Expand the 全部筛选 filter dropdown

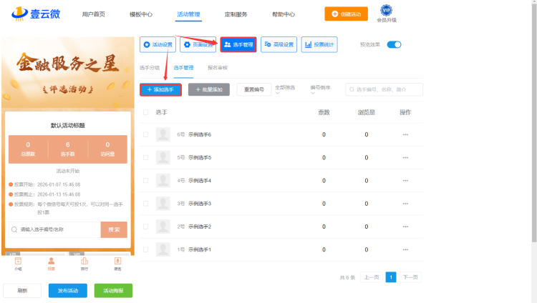pos(286,89)
